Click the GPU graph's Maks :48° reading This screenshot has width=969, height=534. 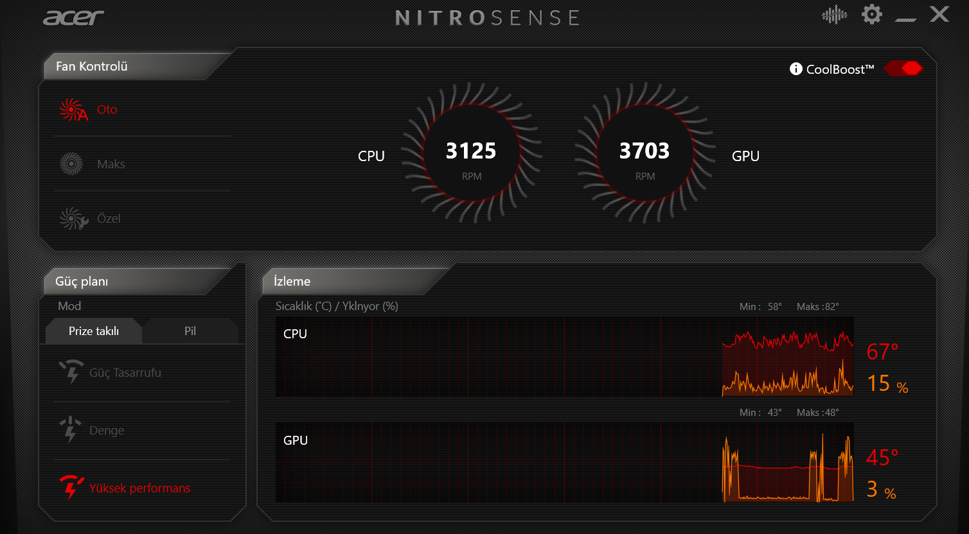pyautogui.click(x=817, y=413)
